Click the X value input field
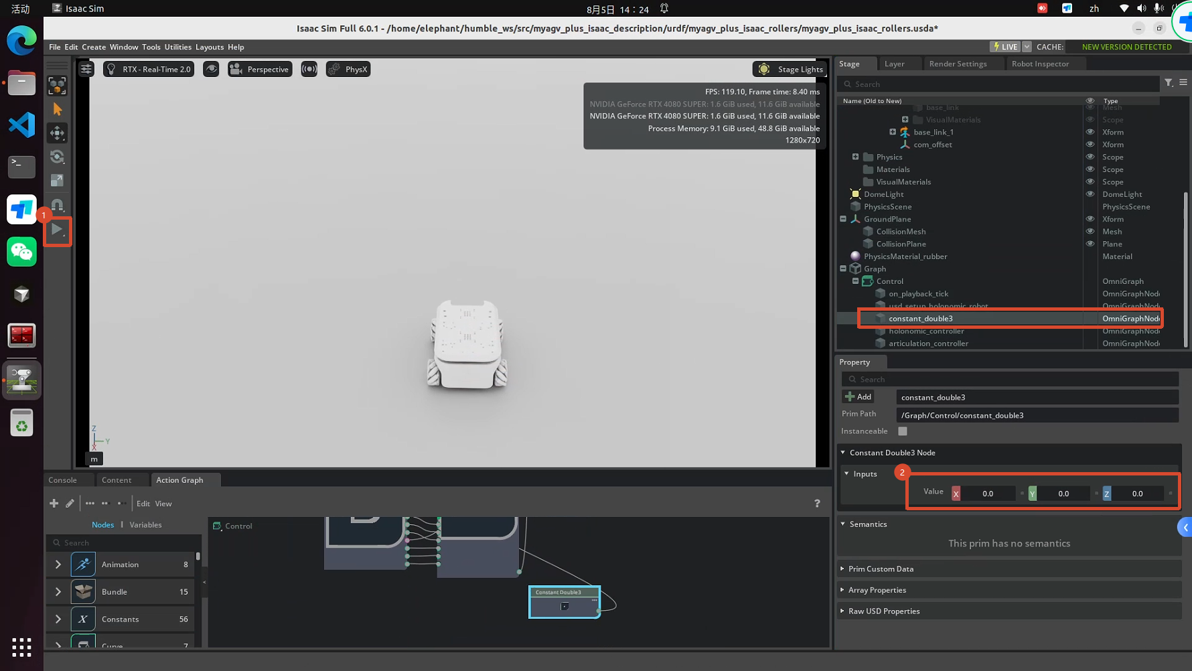This screenshot has height=671, width=1192. (x=988, y=494)
